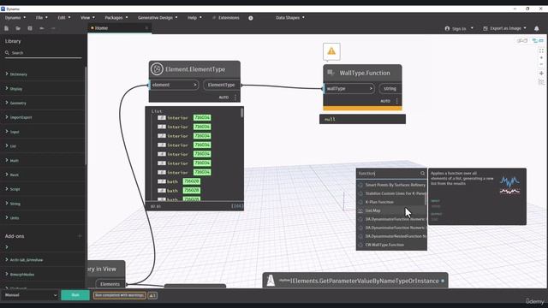Click the WallType.Function node icon
Image resolution: width=548 pixels, height=308 pixels.
coord(331,73)
